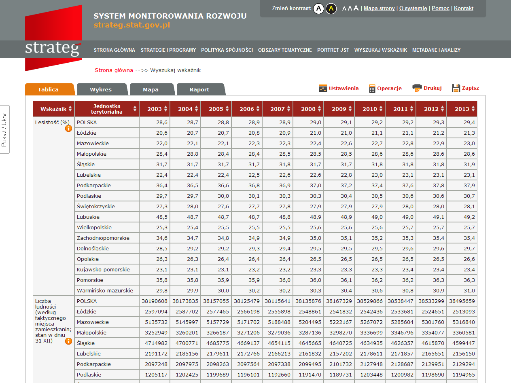Click Ustawienia text link
The image size is (511, 383).
(x=343, y=88)
